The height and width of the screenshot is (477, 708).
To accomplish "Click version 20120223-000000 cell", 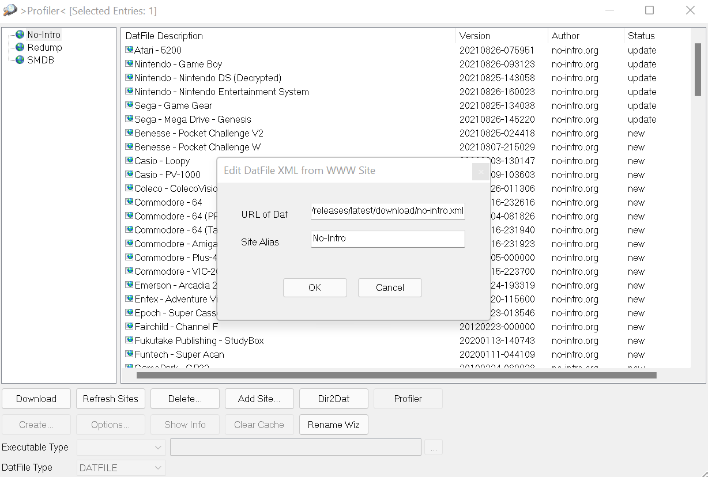I will click(x=497, y=327).
